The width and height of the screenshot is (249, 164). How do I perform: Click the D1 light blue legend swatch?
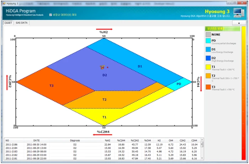[208, 49]
